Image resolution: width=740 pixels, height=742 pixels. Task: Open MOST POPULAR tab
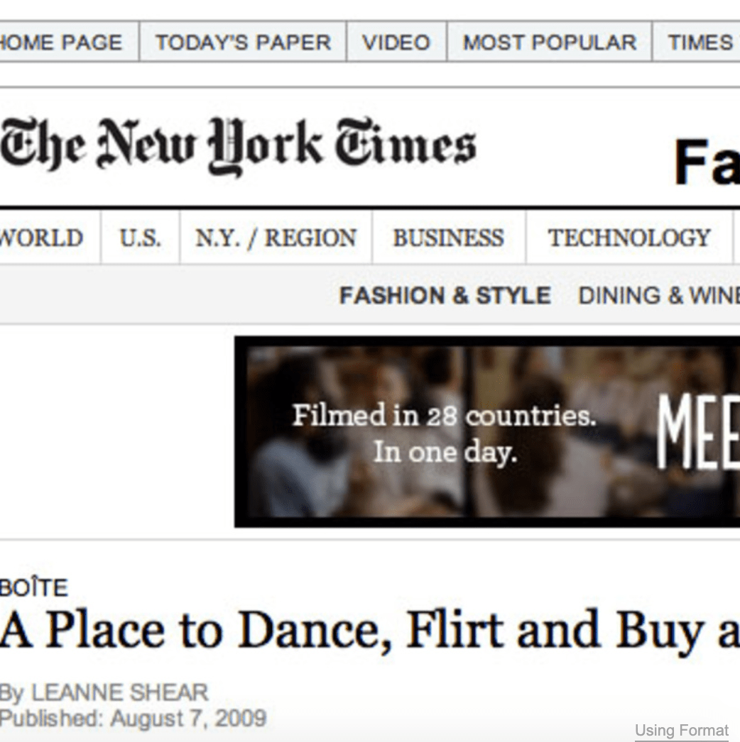pyautogui.click(x=550, y=43)
